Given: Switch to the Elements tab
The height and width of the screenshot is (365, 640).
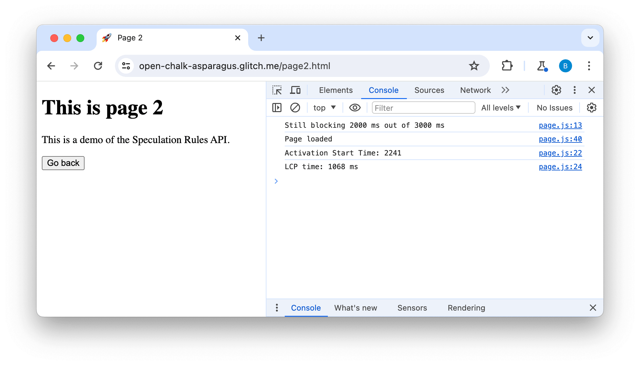Looking at the screenshot, I should [x=336, y=90].
